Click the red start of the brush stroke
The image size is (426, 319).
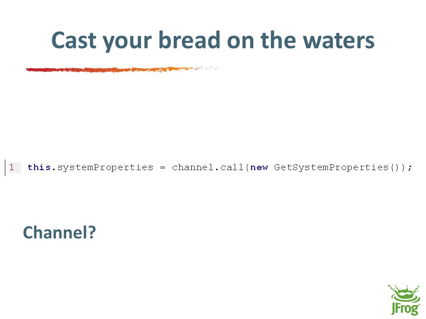[x=35, y=70]
